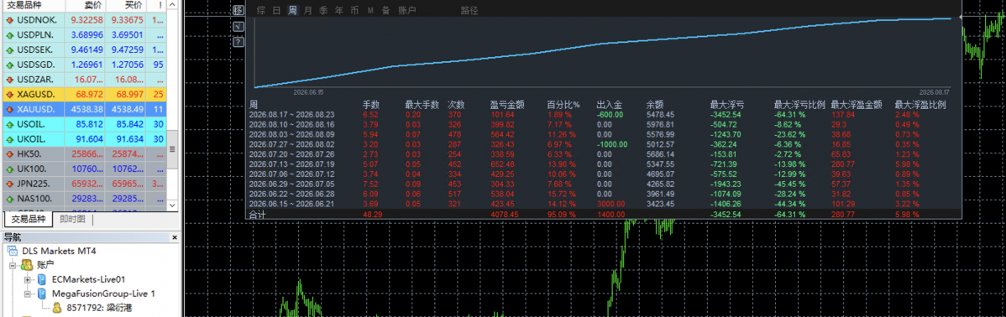Viewport: 1006px width, 317px height.
Task: Select the 备 tab in stats panel
Action: tap(385, 10)
